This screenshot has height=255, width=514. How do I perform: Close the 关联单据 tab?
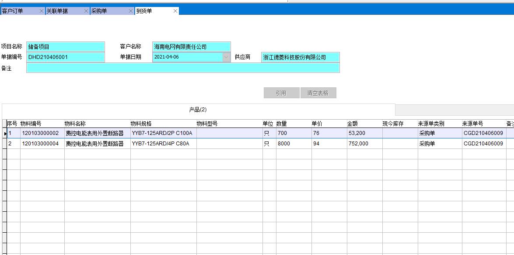click(86, 11)
